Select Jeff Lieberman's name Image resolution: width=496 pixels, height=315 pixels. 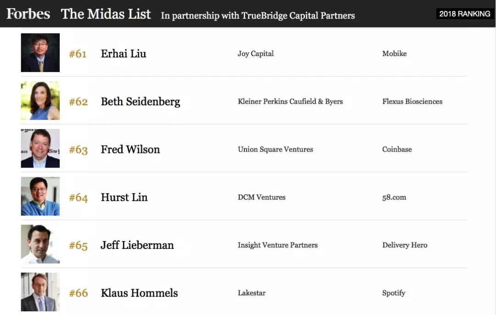(x=137, y=245)
